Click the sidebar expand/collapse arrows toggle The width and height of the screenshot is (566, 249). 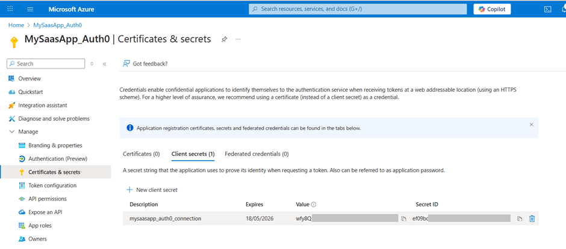pos(92,64)
